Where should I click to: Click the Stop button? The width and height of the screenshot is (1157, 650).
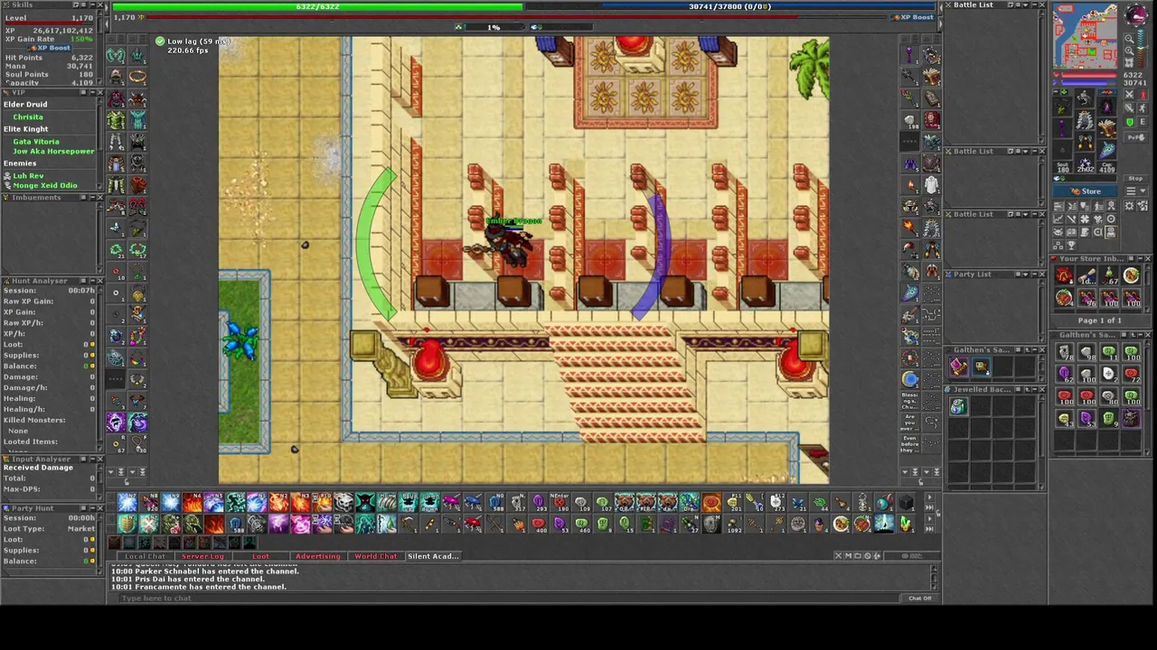tap(1135, 179)
